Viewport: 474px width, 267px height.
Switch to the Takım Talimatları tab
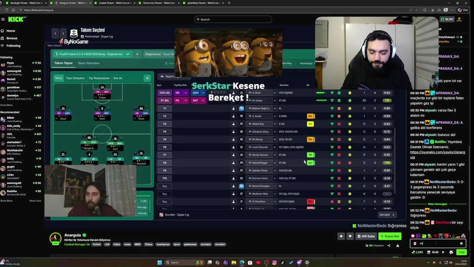pyautogui.click(x=89, y=63)
